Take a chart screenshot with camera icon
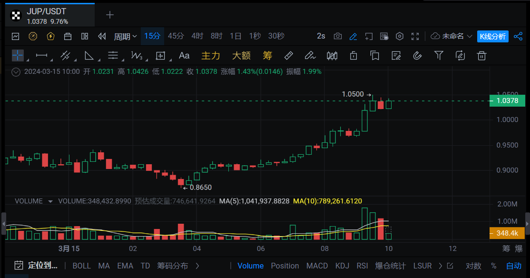530x278 pixels. pyautogui.click(x=338, y=36)
